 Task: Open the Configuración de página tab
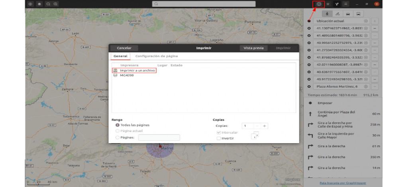[x=157, y=56]
